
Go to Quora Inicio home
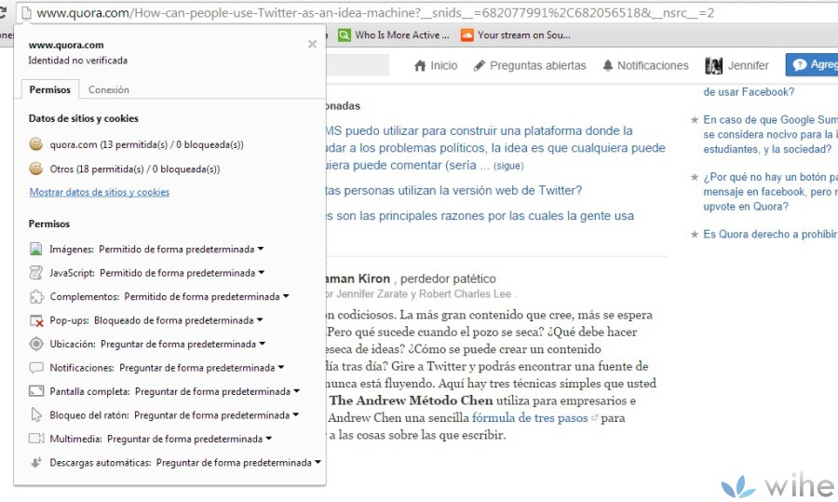point(436,65)
